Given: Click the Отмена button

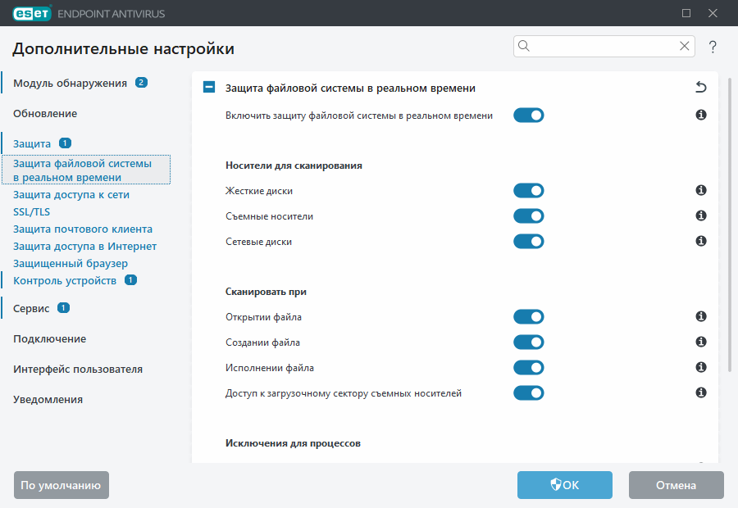Looking at the screenshot, I should click(x=676, y=484).
